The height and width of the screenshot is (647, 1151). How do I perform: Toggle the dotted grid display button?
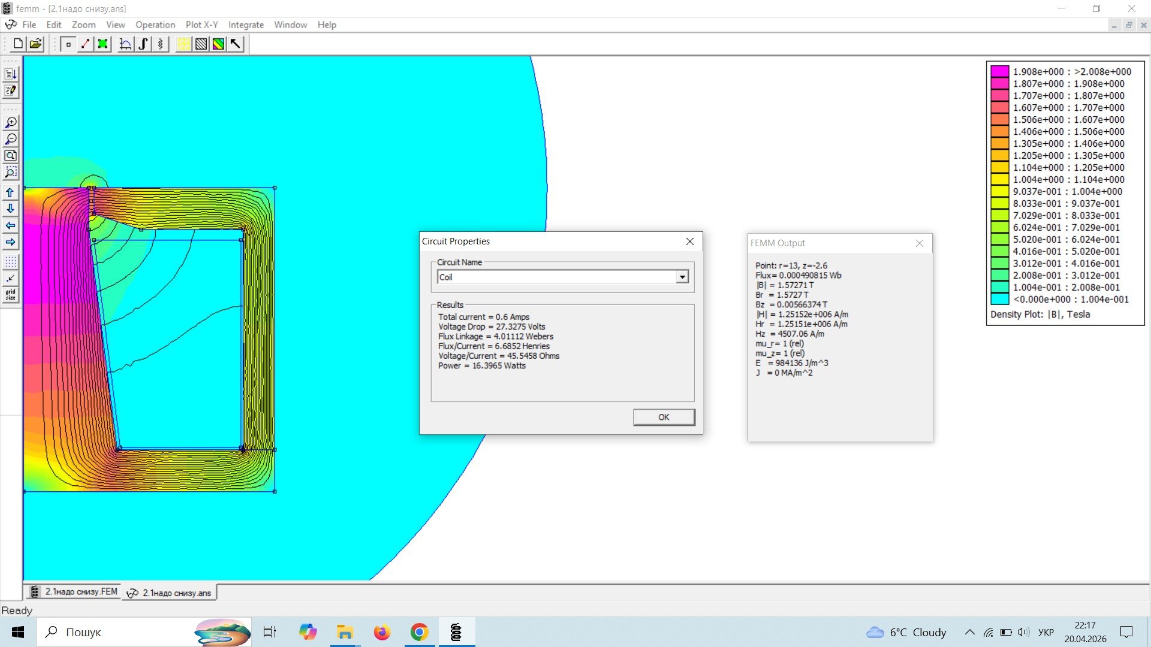click(x=10, y=262)
